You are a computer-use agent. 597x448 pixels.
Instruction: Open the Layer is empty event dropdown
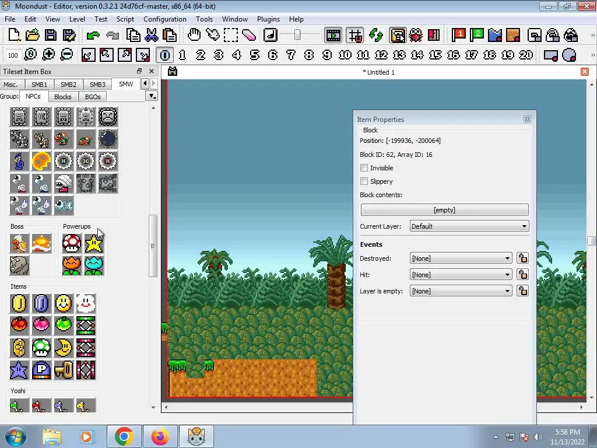[461, 291]
